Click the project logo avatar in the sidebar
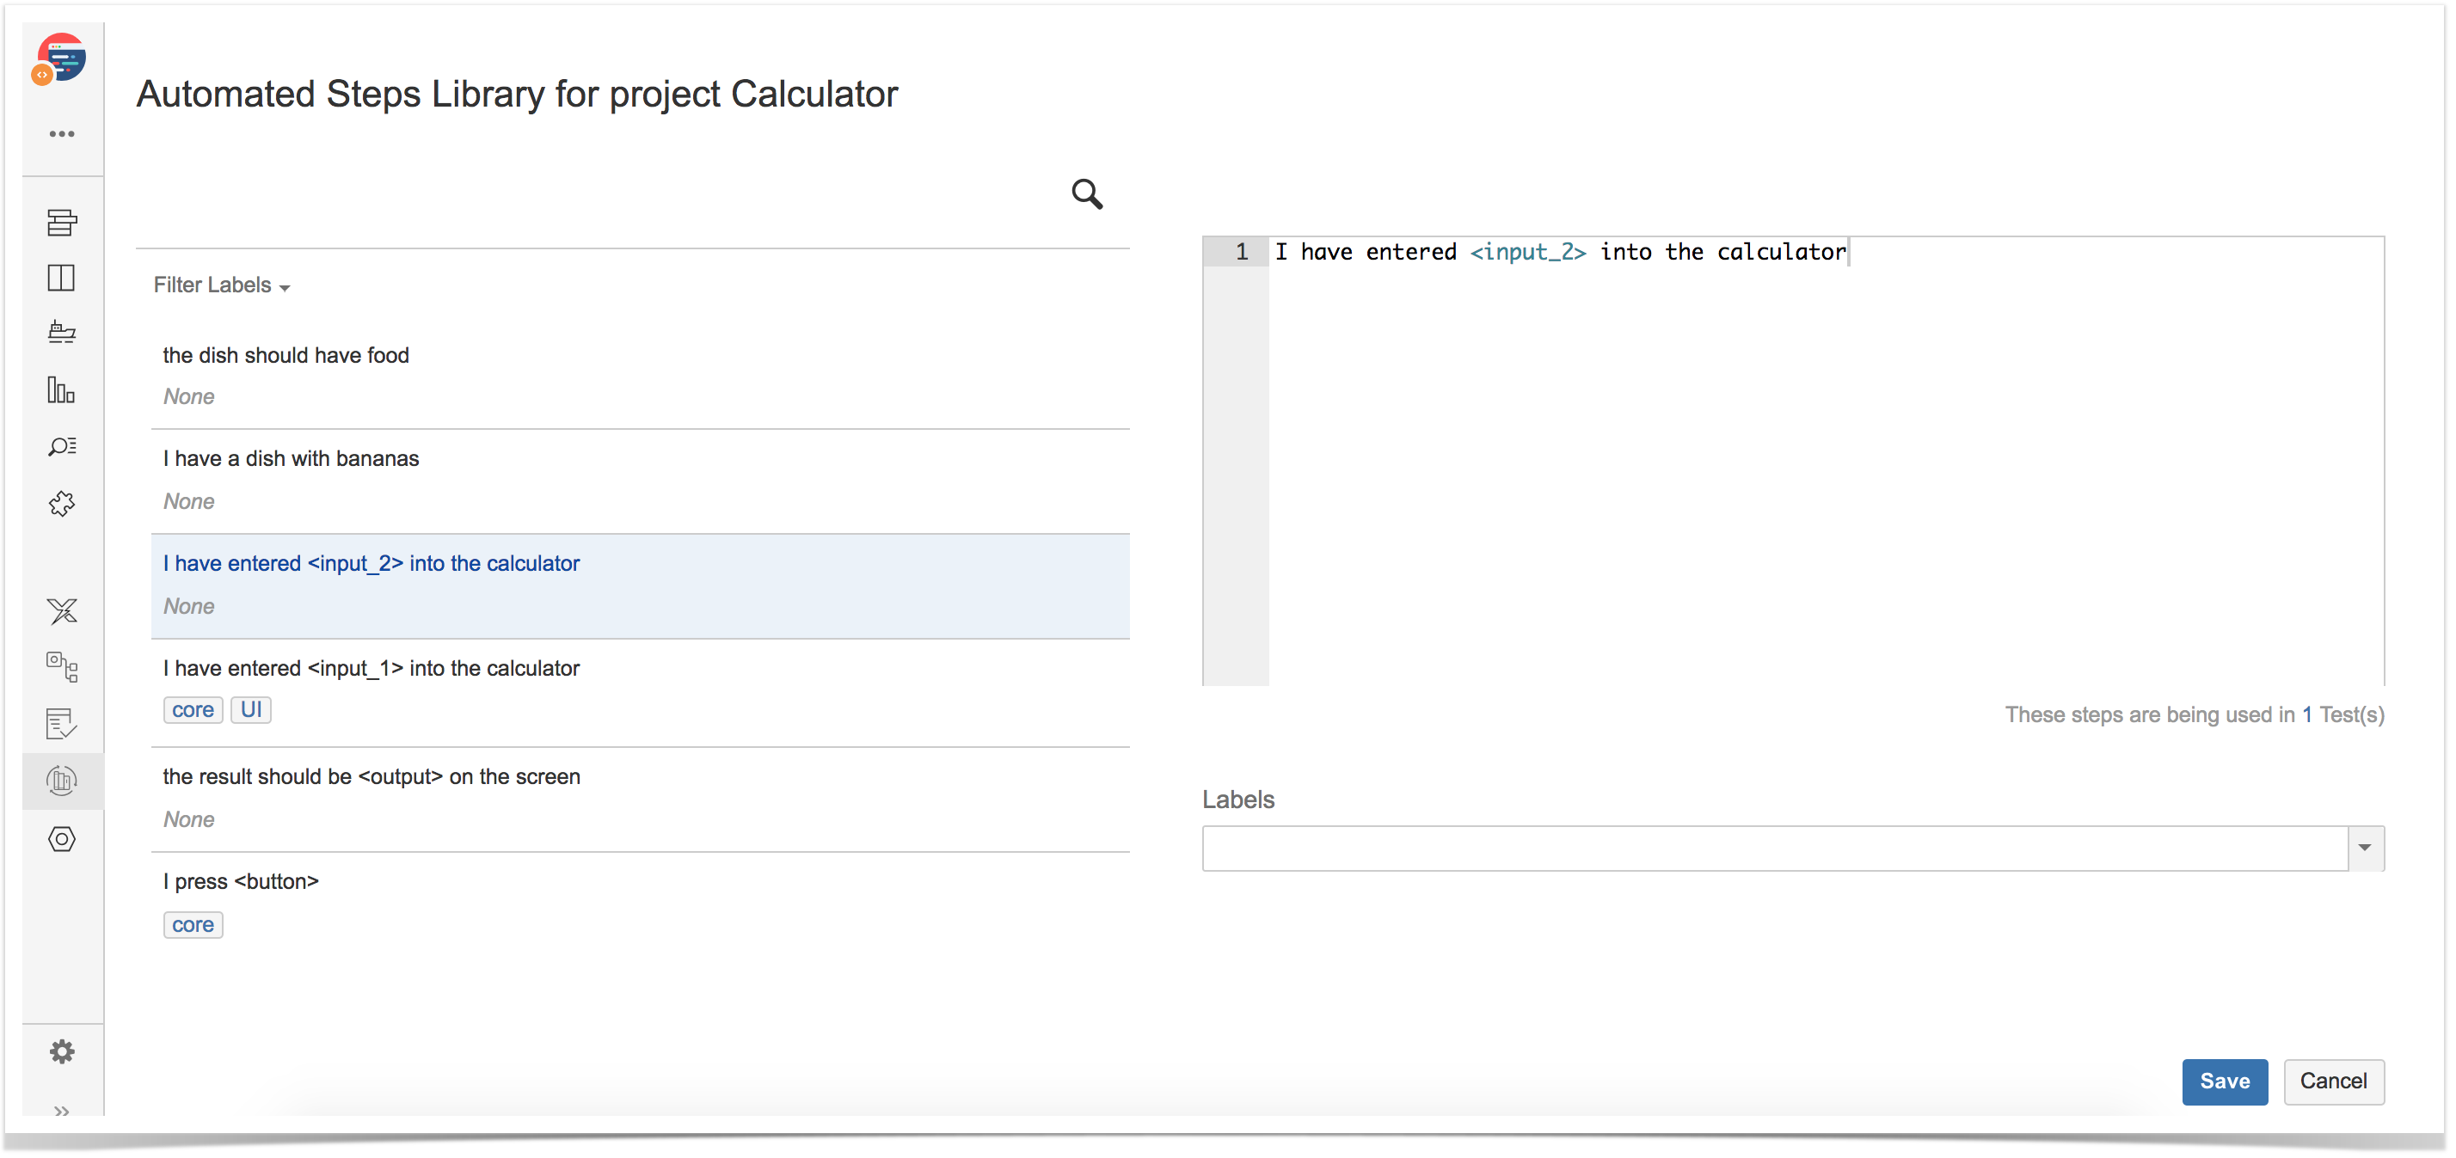This screenshot has height=1158, width=2456. [x=61, y=59]
